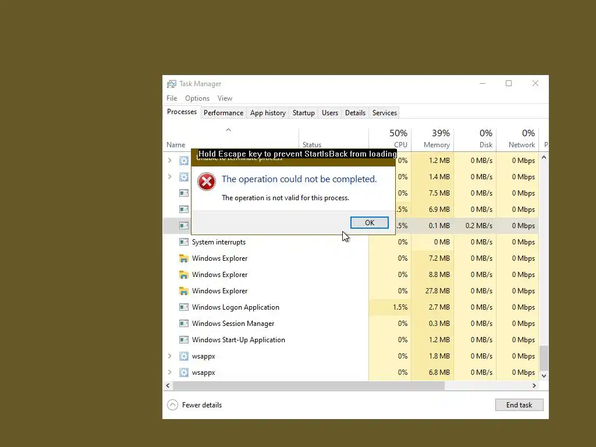
Task: Select Windows Start-Up Application process
Action: tap(350, 340)
